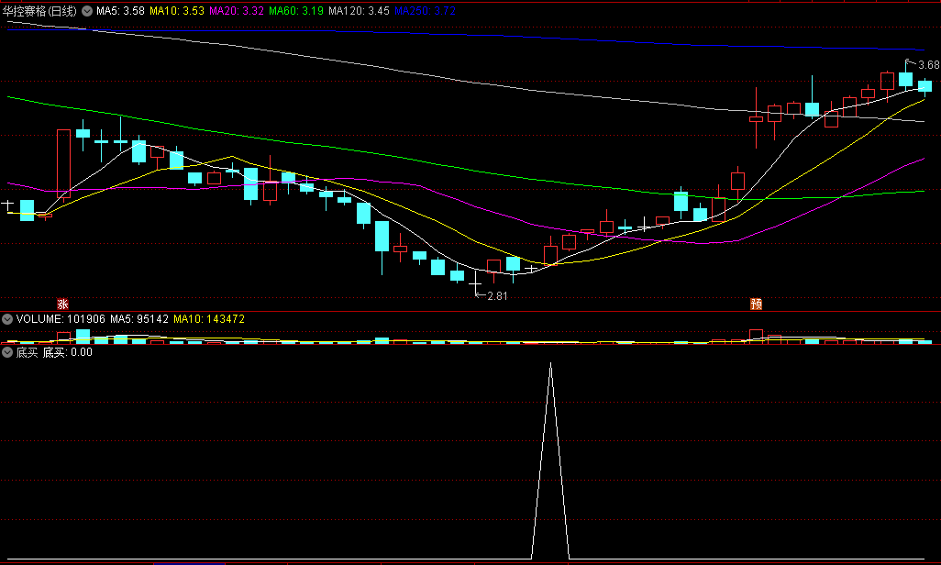Image resolution: width=941 pixels, height=565 pixels.
Task: Click the MA5: 3.58 label
Action: tap(121, 11)
